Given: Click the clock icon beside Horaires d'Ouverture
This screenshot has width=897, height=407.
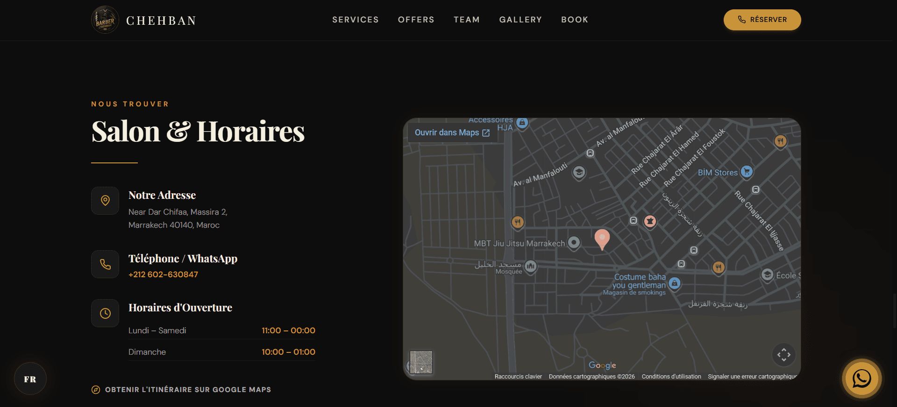Looking at the screenshot, I should pos(105,313).
